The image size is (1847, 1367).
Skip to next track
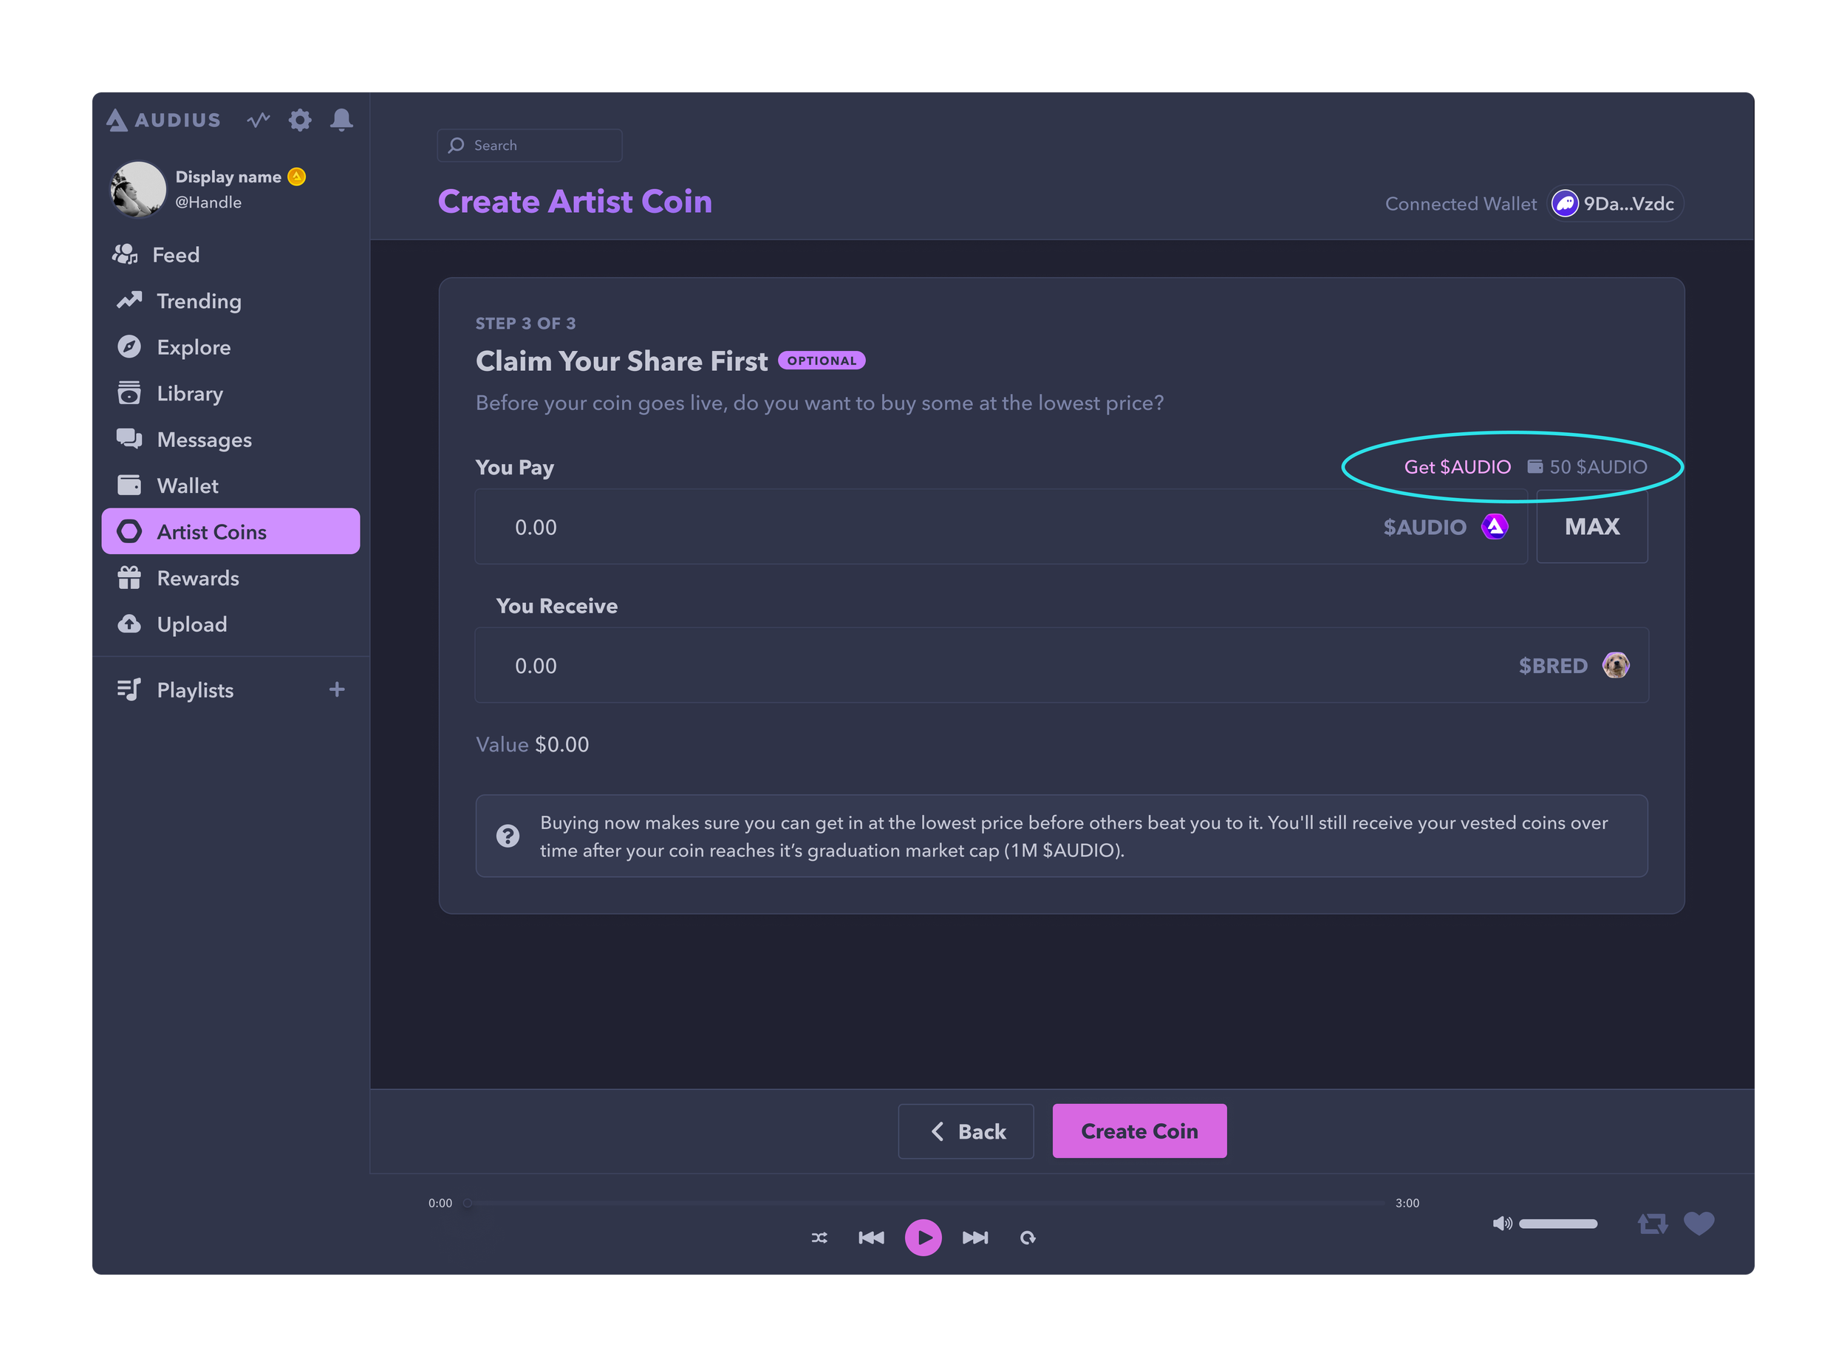(975, 1238)
